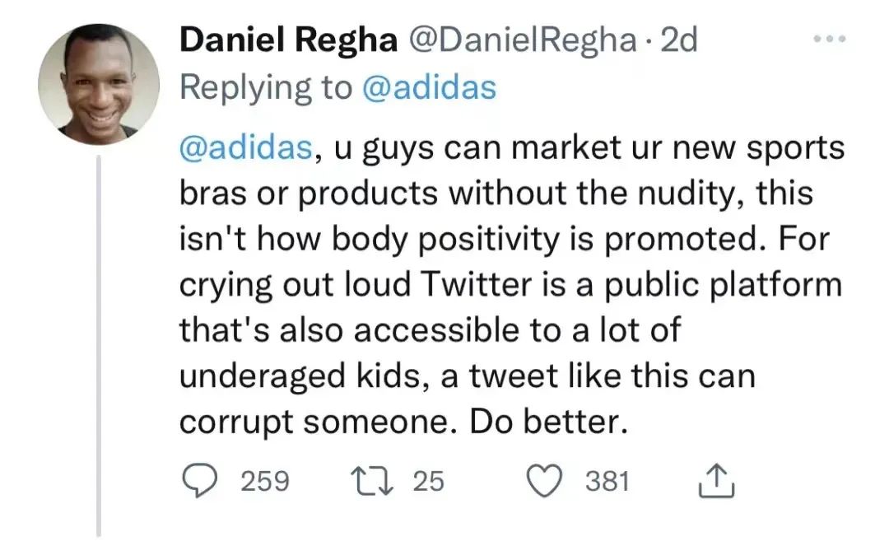
Task: Open @adidas in the Replying to line
Action: 429,88
